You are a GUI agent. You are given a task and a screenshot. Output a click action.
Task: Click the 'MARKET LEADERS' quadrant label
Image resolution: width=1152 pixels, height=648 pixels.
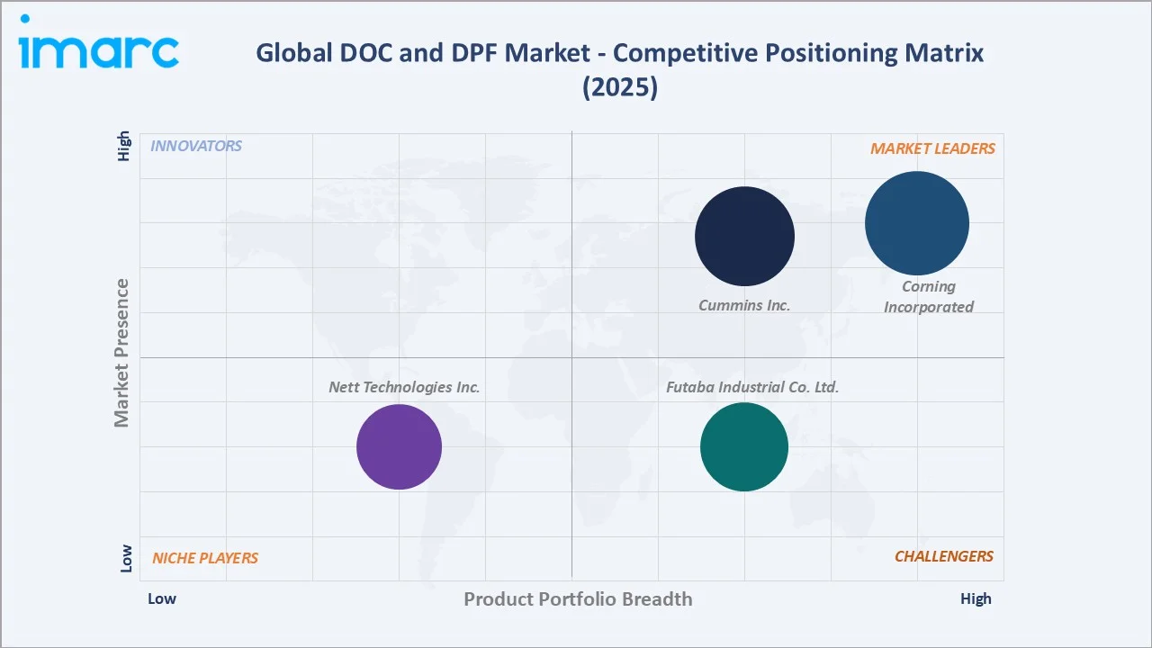932,148
